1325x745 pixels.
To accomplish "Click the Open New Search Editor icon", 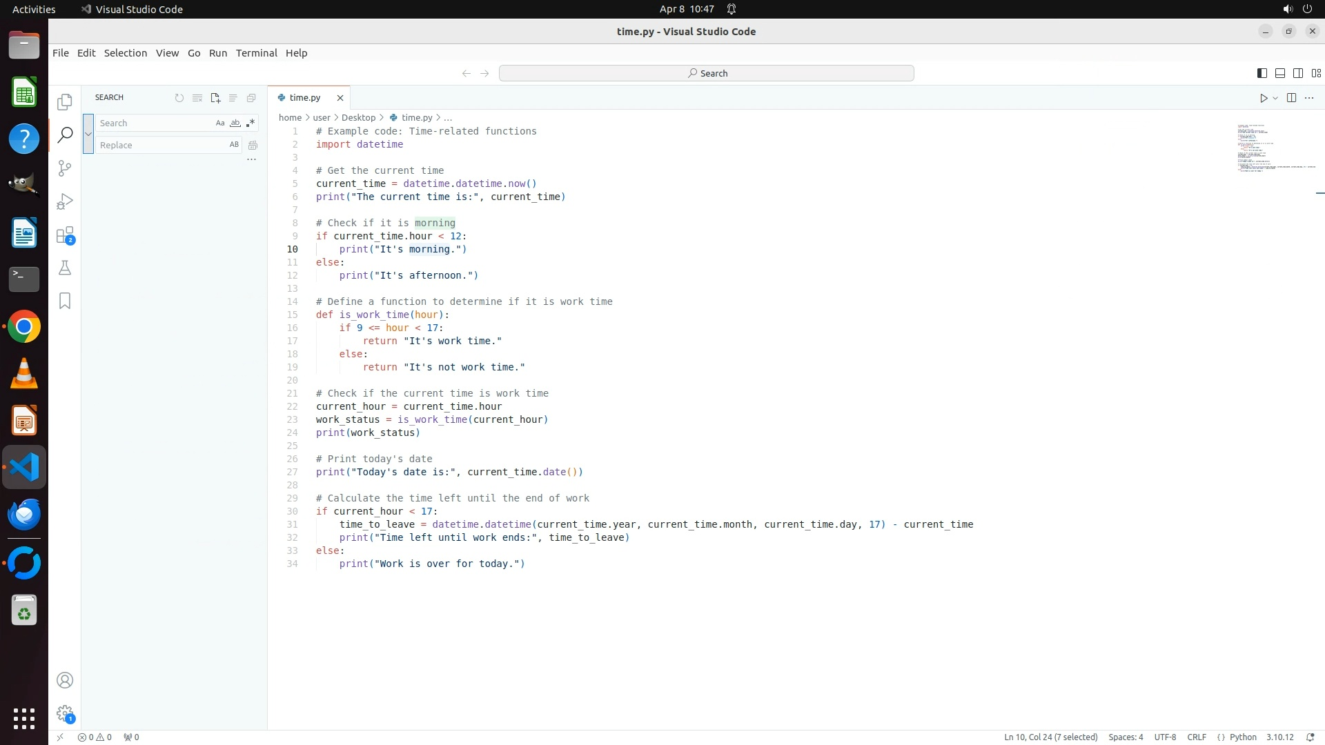I will [215, 98].
